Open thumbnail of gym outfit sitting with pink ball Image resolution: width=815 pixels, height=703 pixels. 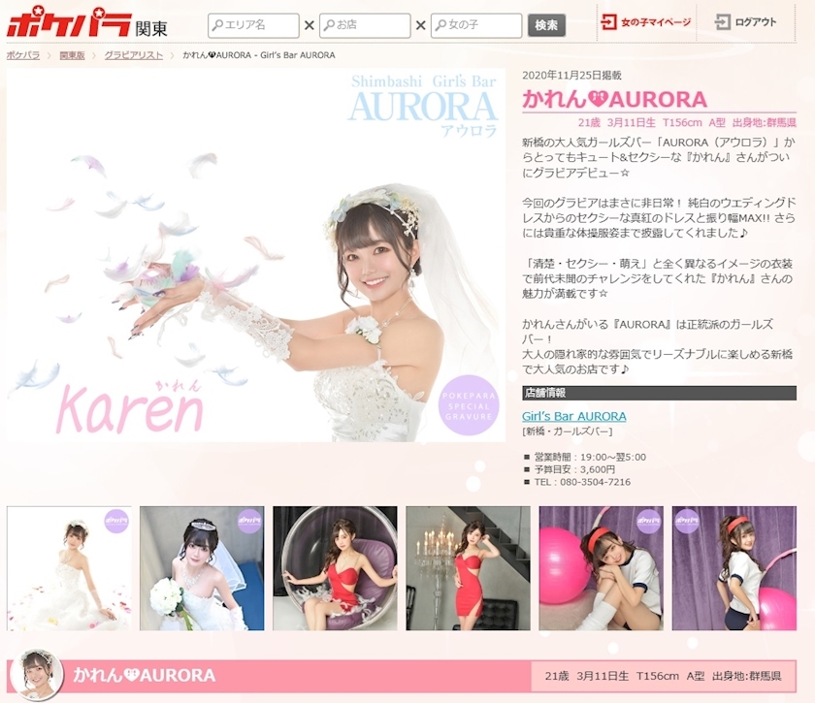click(x=601, y=568)
